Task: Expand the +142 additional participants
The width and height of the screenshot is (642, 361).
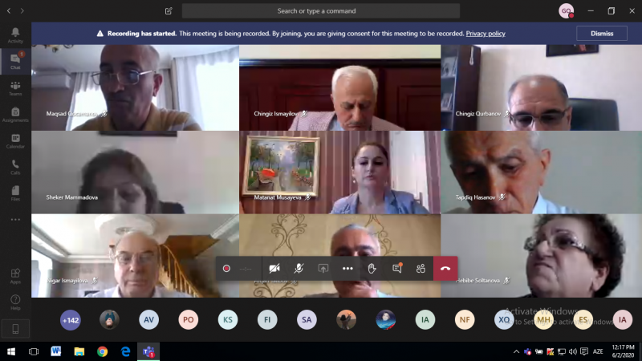Action: [71, 320]
